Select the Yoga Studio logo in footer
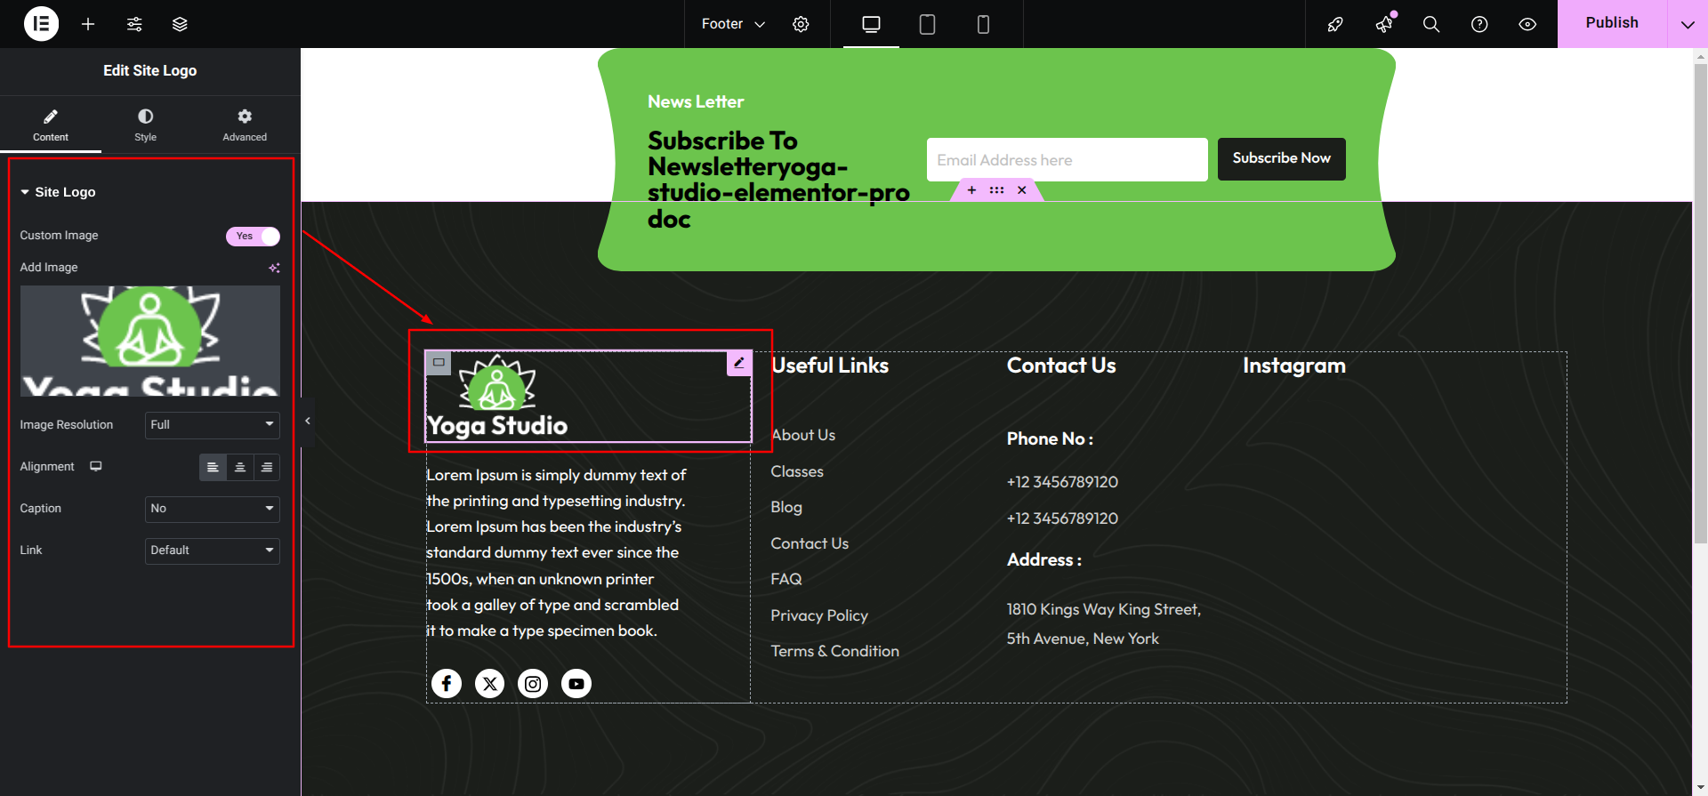 [x=497, y=397]
